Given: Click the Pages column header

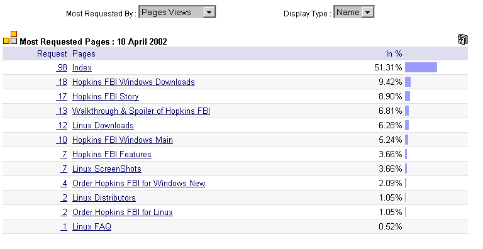Looking at the screenshot, I should point(84,53).
